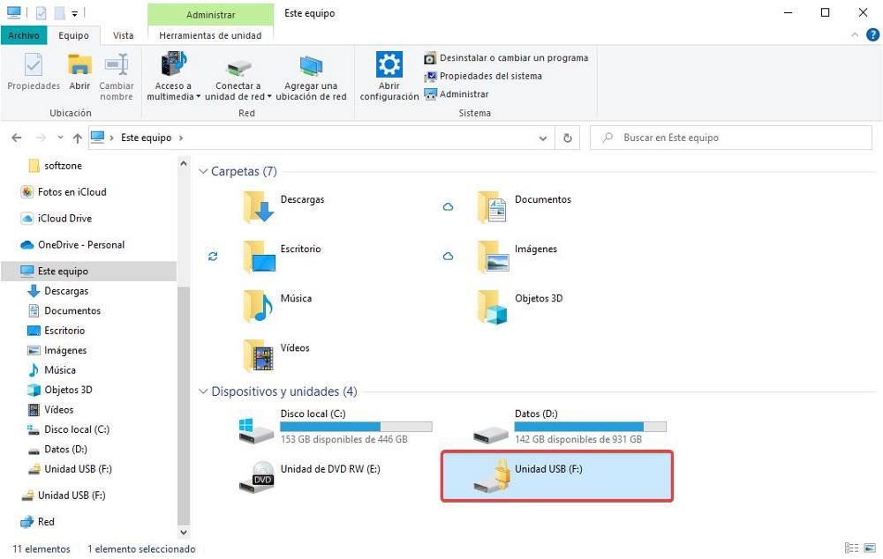883x559 pixels.
Task: Open quick access toolbar dropdown arrow
Action: tap(74, 13)
